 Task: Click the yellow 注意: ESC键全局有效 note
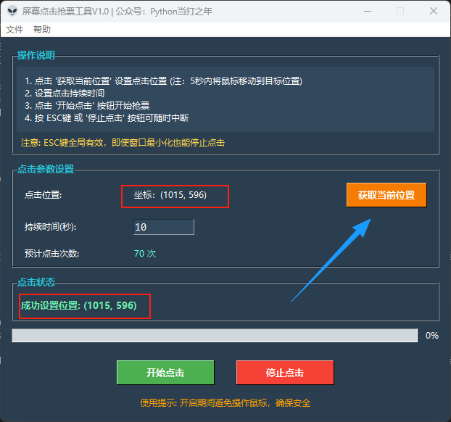[123, 142]
